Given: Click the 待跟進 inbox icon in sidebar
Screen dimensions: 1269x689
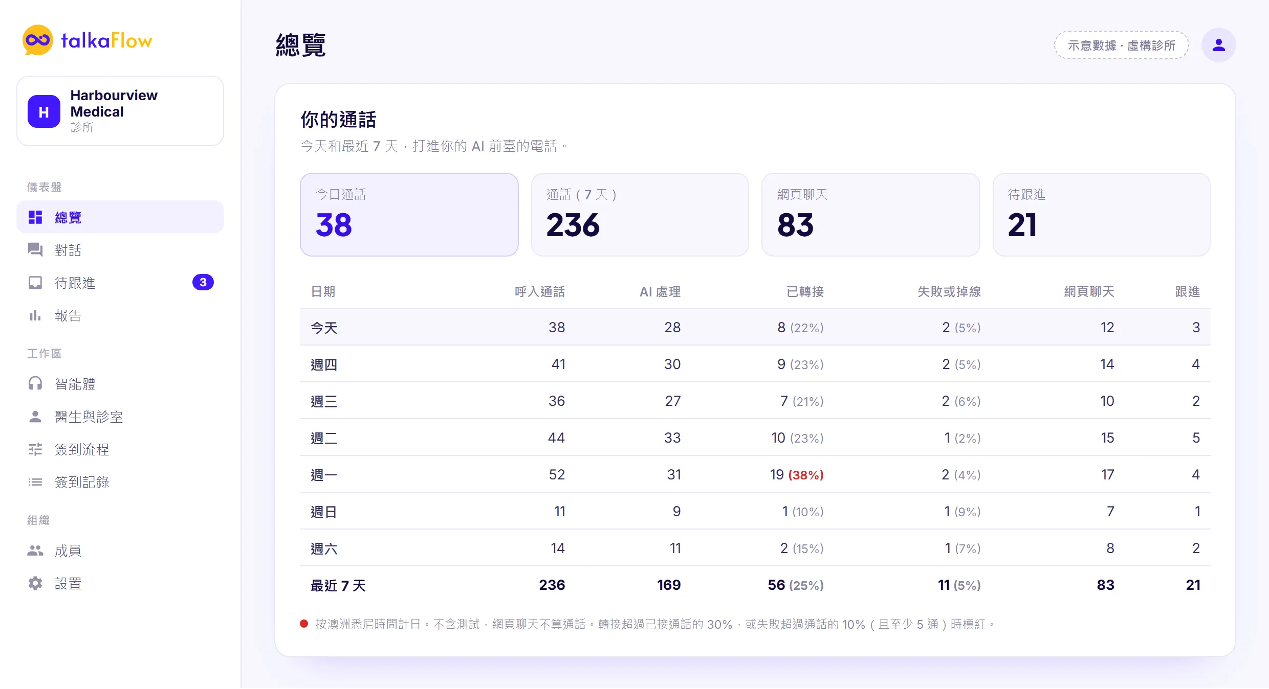Looking at the screenshot, I should [35, 283].
